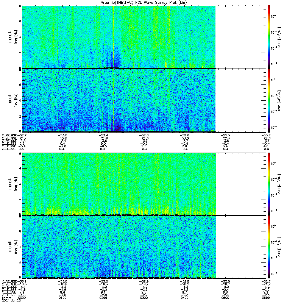Click the 0100 time tick label

[62, 298]
